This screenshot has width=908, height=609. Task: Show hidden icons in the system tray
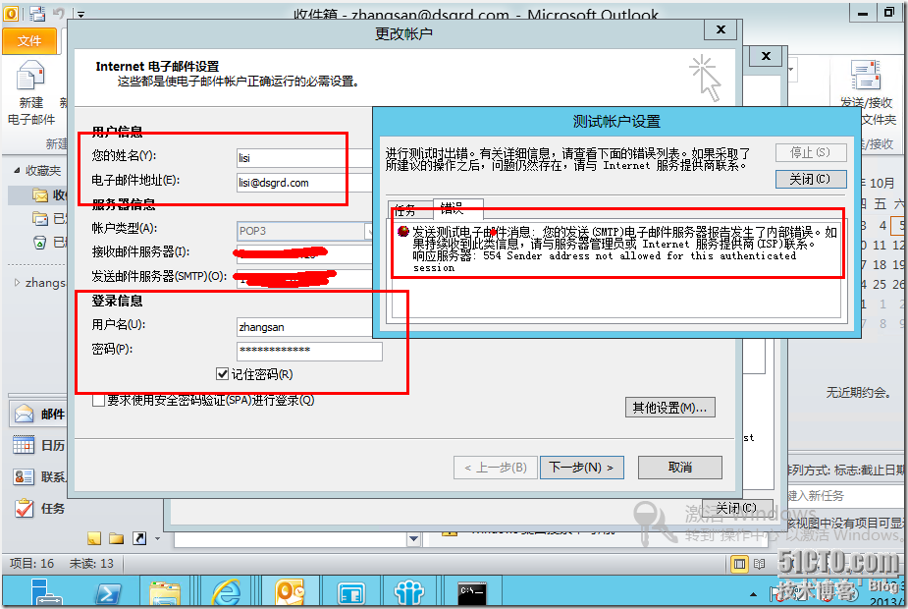click(753, 594)
